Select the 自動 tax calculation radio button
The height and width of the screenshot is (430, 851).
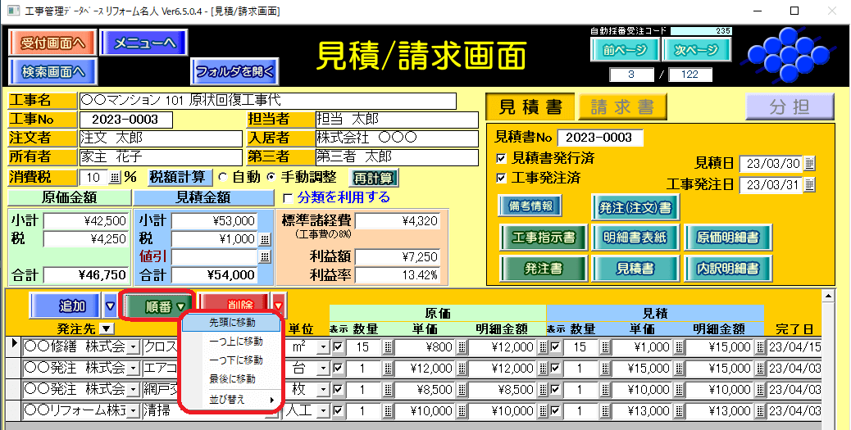click(221, 178)
